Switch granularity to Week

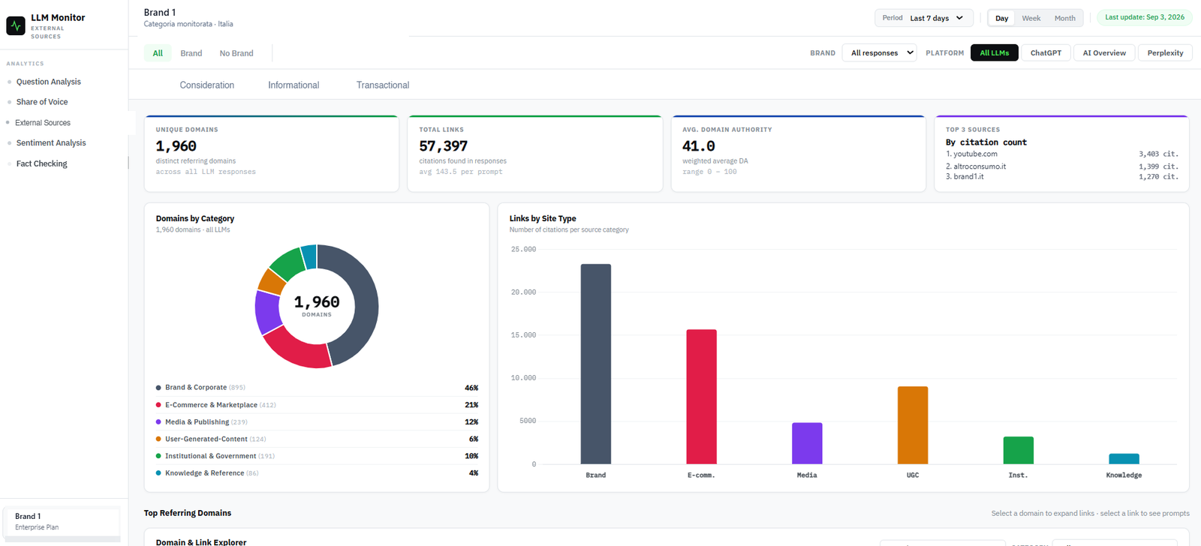tap(1031, 18)
